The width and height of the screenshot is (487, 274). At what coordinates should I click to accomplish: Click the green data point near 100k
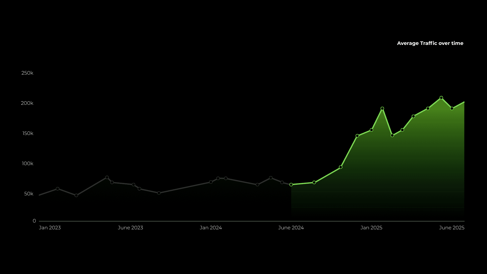(x=341, y=167)
